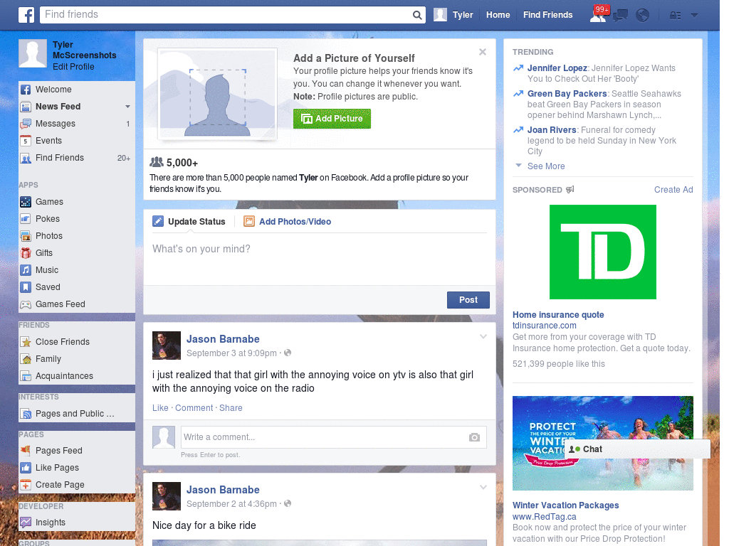Open Joan Rivers trending topic
Image resolution: width=729 pixels, height=546 pixels.
552,130
